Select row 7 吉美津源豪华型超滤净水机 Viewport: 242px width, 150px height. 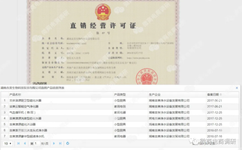(x=120, y=136)
